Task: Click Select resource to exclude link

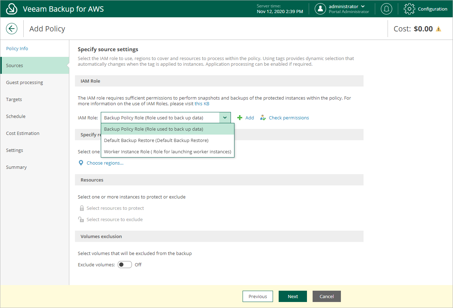Action: coord(115,219)
